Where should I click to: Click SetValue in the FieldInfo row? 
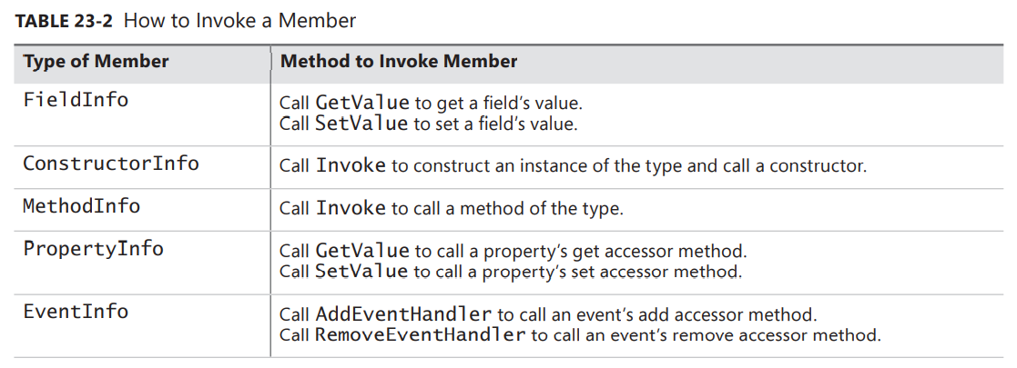point(361,124)
